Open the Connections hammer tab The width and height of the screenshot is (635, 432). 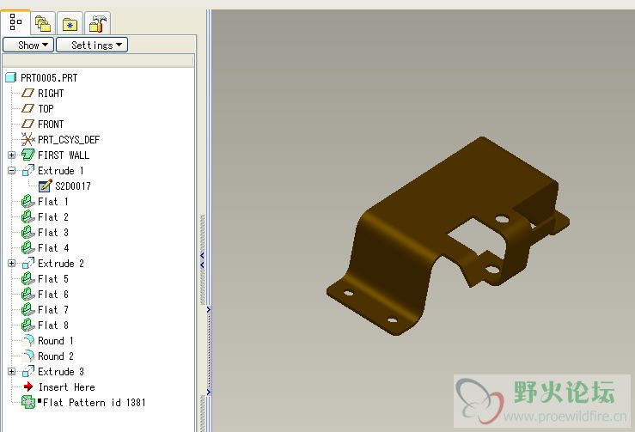[x=98, y=23]
